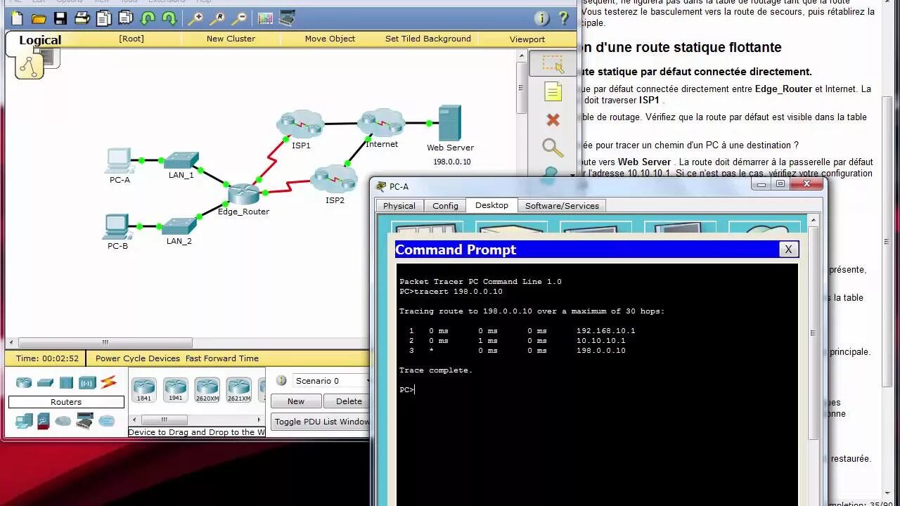
Task: Choose the Select tool in right toolbar
Action: (553, 65)
